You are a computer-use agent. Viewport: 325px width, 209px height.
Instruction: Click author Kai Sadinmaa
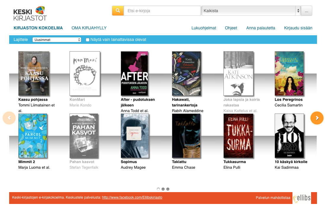click(287, 167)
